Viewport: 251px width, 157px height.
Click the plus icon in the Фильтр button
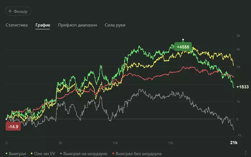[x=10, y=11]
